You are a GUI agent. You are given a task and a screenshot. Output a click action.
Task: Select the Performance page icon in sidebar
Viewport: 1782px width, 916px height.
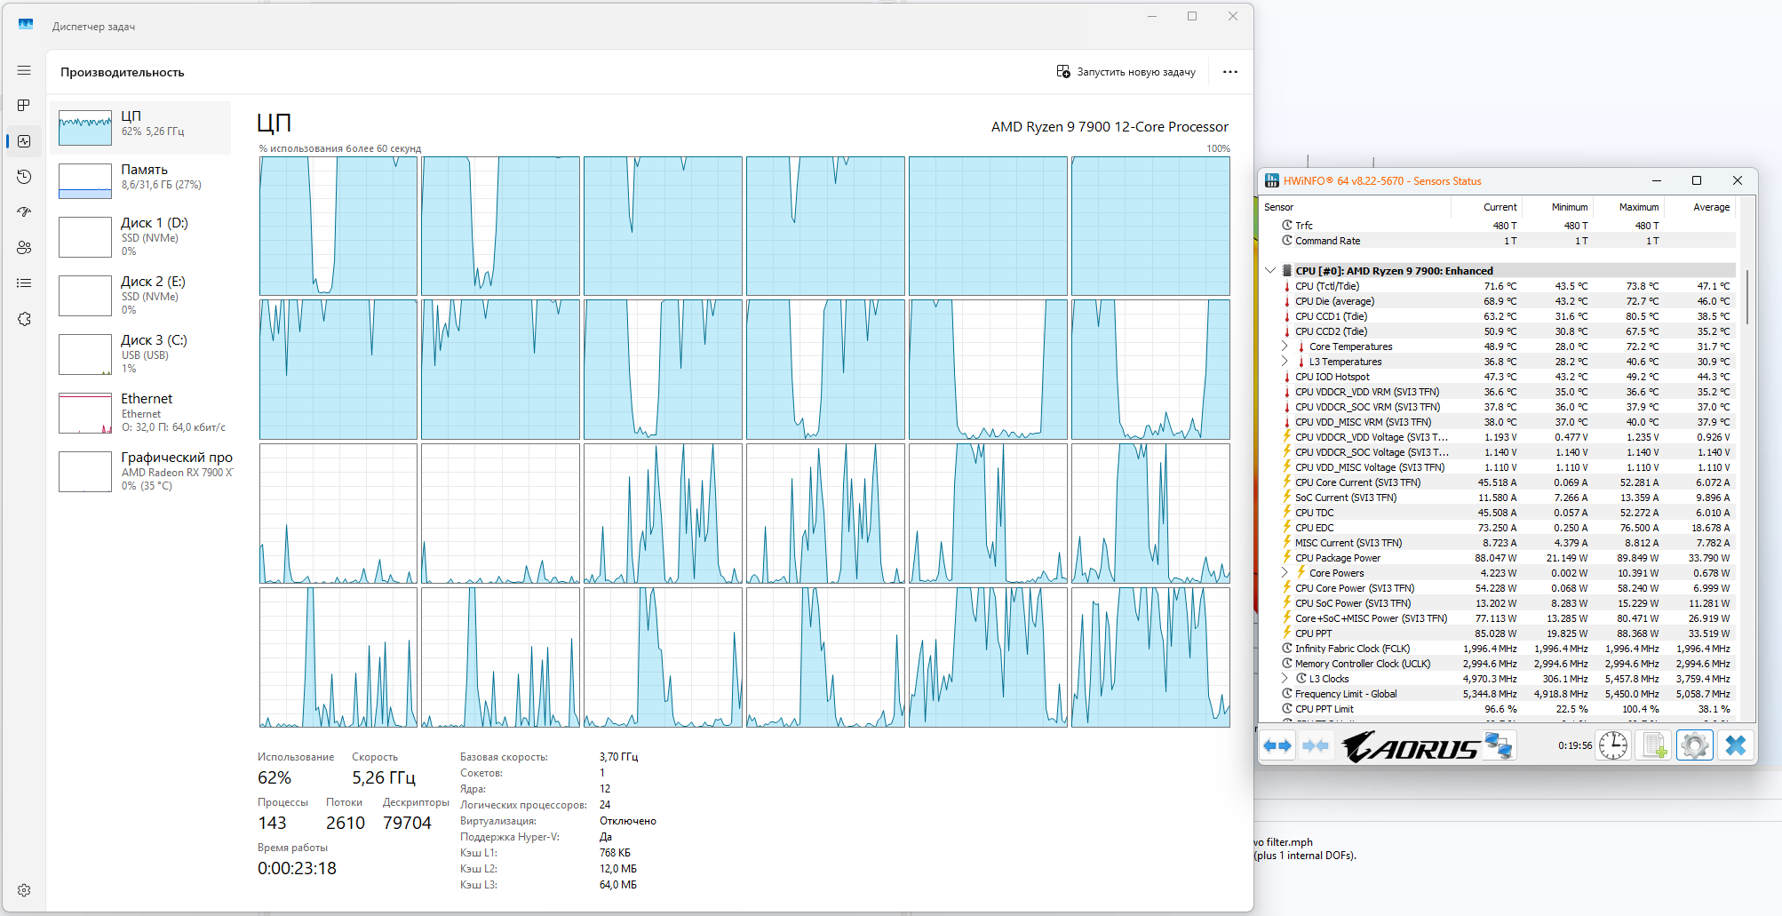[x=24, y=141]
